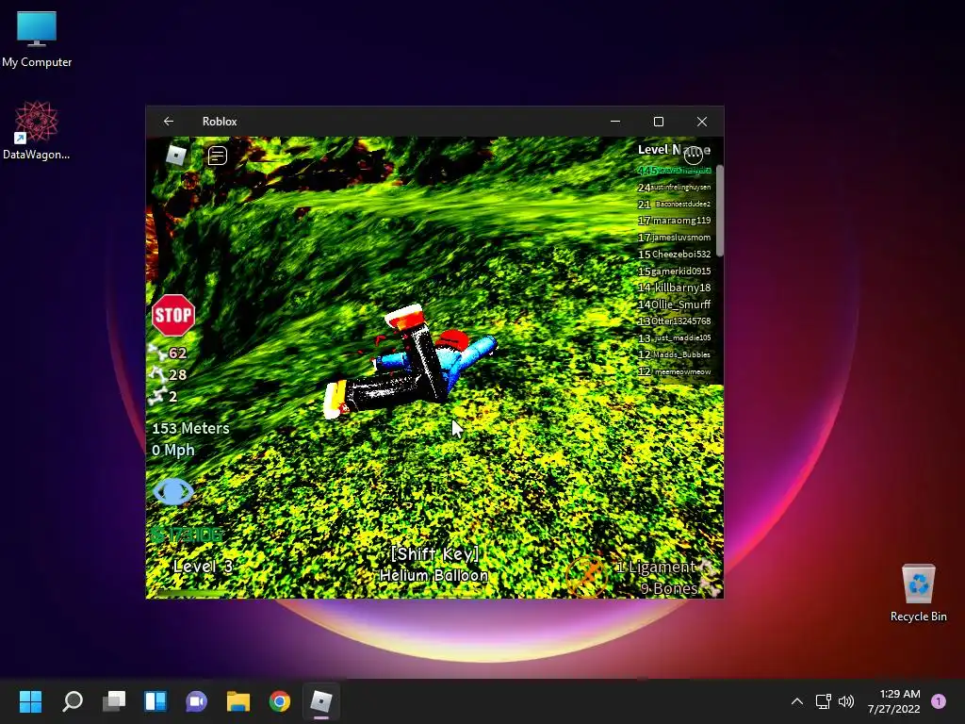
Task: Select leaderboard player meemeowmeow
Action: point(674,371)
